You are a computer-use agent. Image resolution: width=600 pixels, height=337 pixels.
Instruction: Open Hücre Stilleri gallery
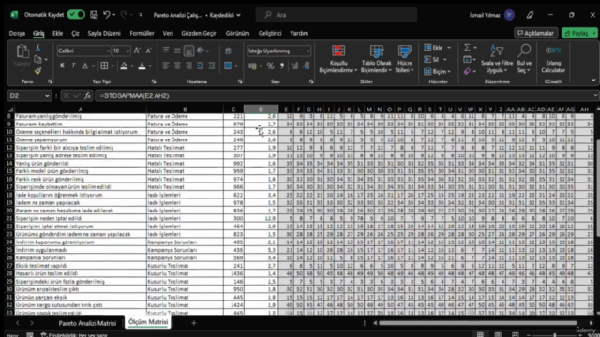(404, 59)
